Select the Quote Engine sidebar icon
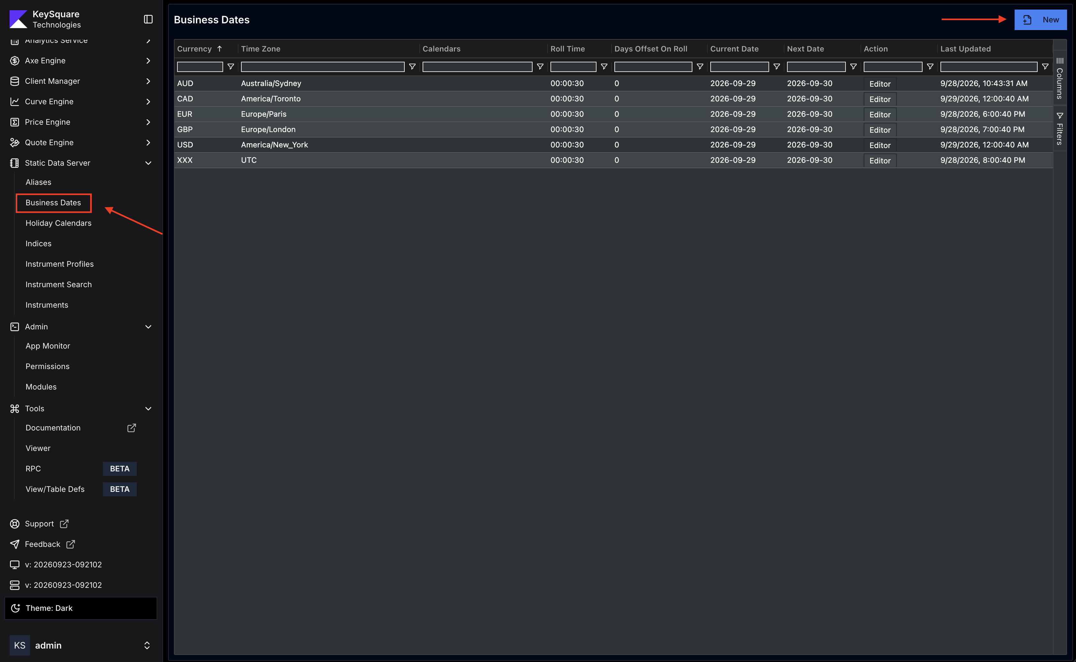 (x=15, y=142)
